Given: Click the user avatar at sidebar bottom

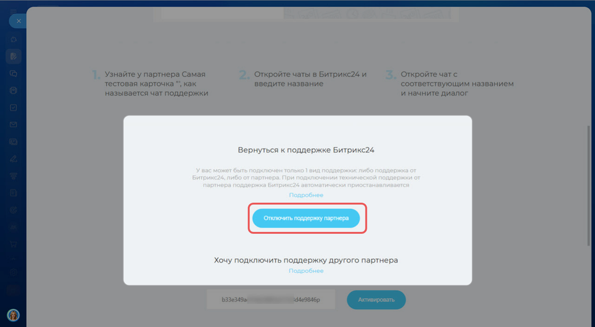Looking at the screenshot, I should coord(13,315).
